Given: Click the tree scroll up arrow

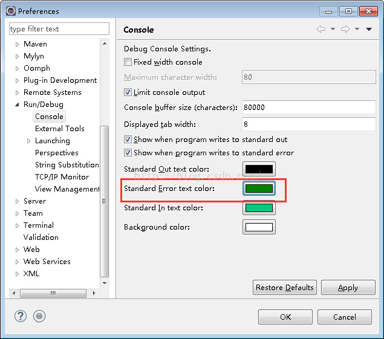Looking at the screenshot, I should (105, 44).
